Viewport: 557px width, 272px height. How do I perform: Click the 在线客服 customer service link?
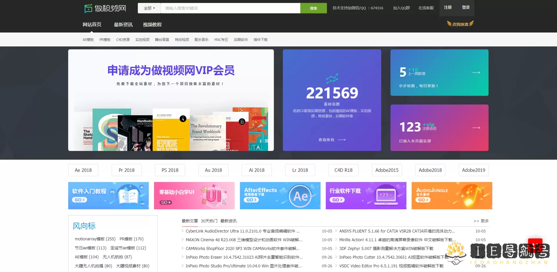(x=426, y=8)
